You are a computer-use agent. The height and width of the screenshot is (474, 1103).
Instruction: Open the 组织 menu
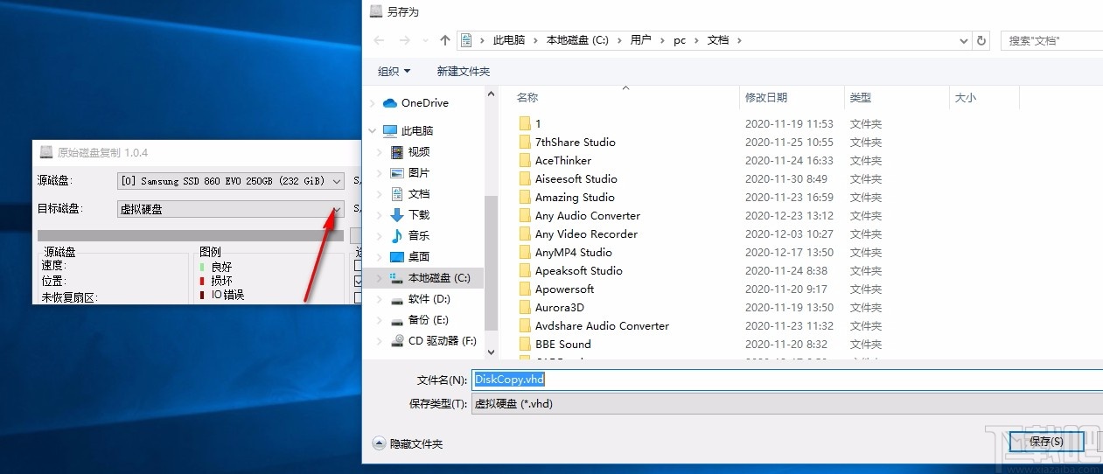click(x=394, y=72)
